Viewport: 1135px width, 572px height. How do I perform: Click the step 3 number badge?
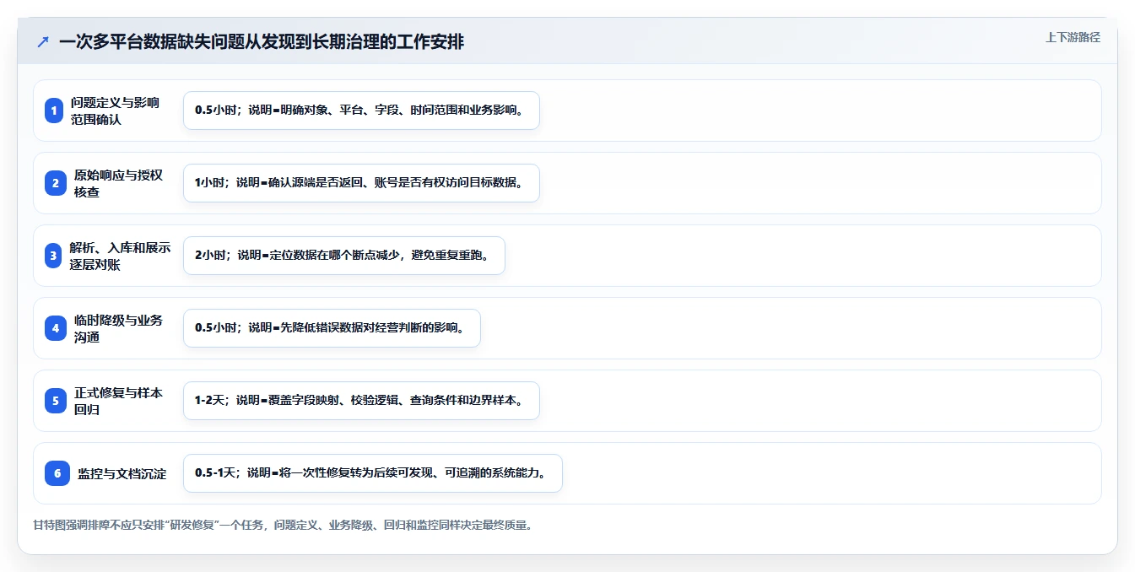tap(53, 256)
